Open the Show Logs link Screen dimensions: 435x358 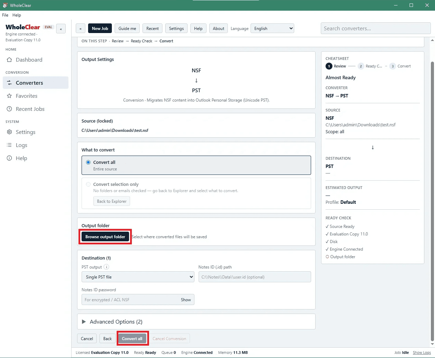click(x=422, y=352)
